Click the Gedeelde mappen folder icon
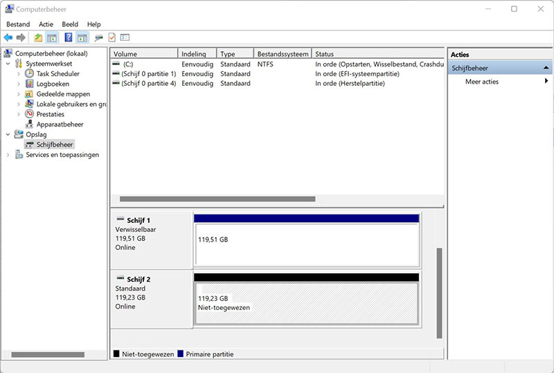 (29, 94)
